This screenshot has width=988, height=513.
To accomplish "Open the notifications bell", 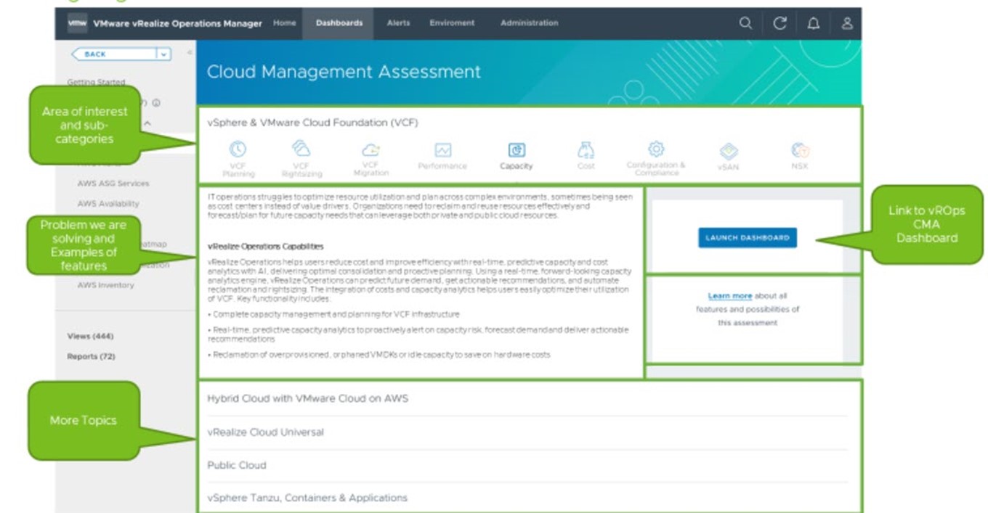I will click(x=814, y=23).
